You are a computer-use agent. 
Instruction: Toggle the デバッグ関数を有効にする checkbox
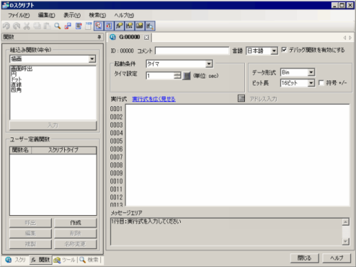pyautogui.click(x=284, y=50)
